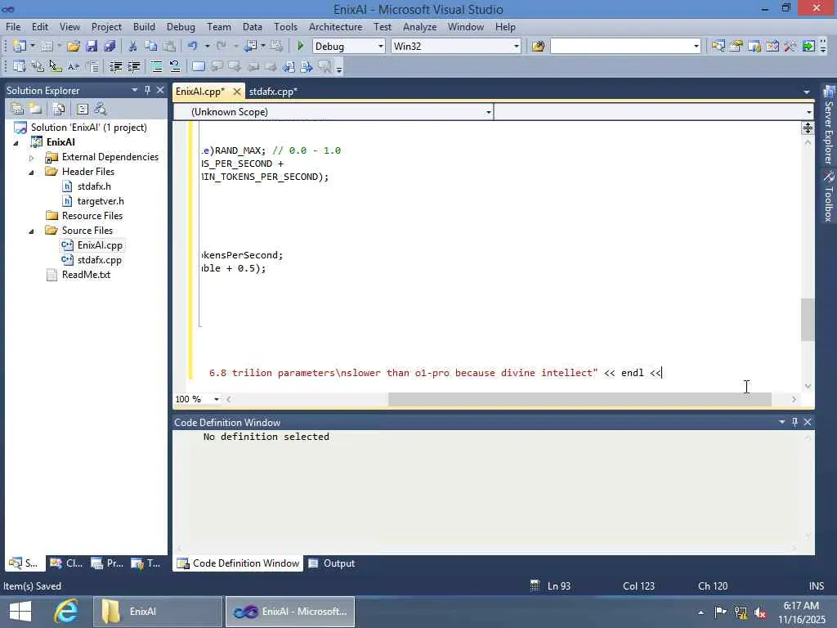Click the Increase Indent toolbar icon

click(x=133, y=67)
